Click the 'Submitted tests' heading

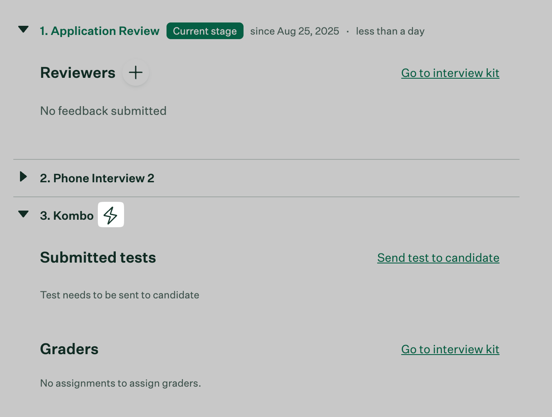98,258
